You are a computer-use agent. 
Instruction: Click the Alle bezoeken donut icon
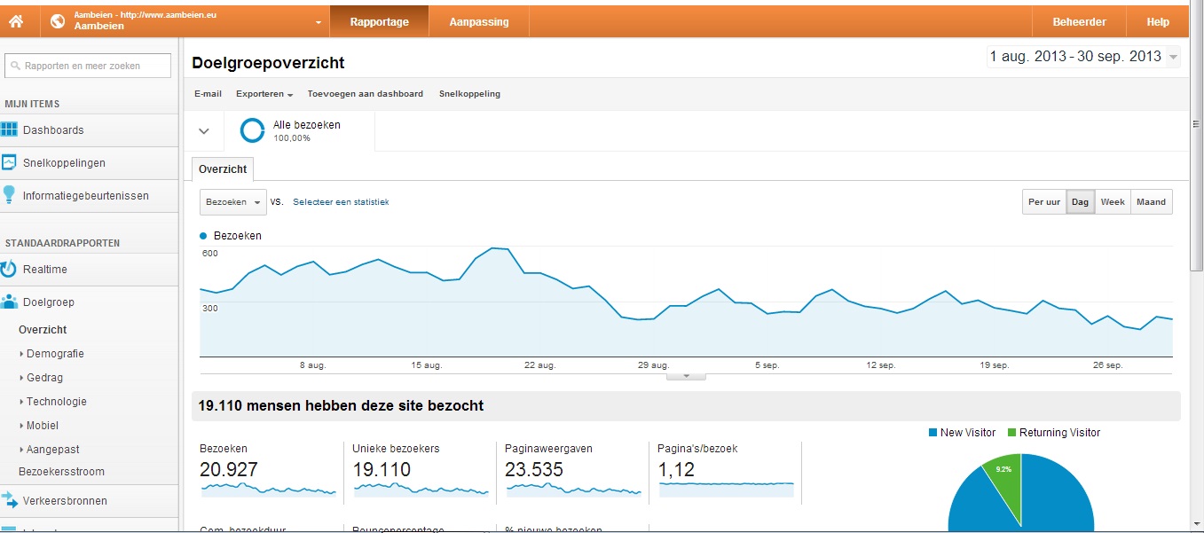pyautogui.click(x=253, y=131)
